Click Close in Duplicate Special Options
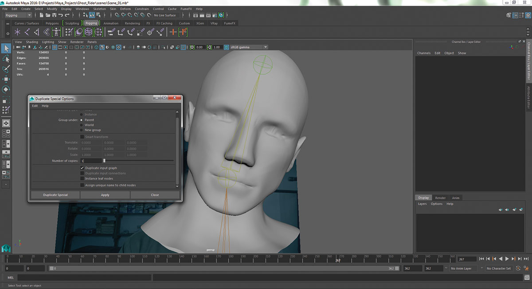Screen dimensions: 532x289 click(x=155, y=195)
